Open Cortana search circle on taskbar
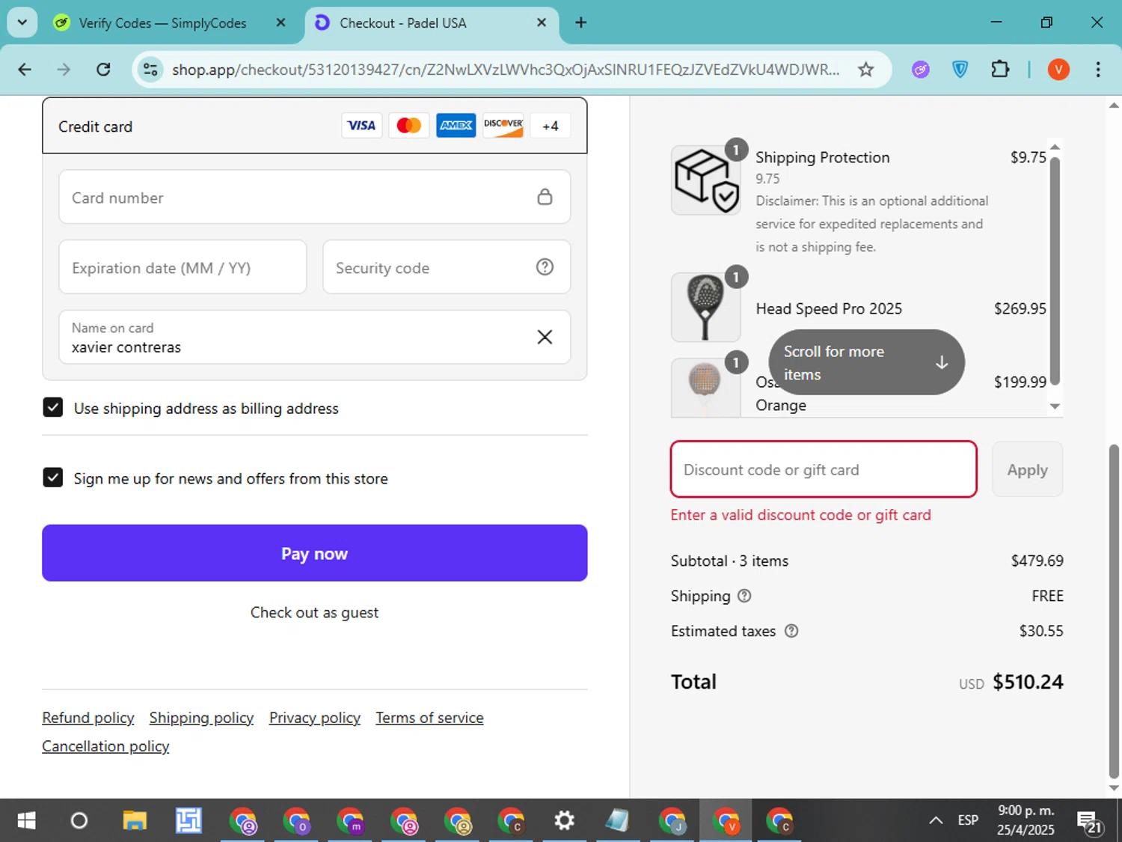The height and width of the screenshot is (842, 1122). pyautogui.click(x=79, y=821)
